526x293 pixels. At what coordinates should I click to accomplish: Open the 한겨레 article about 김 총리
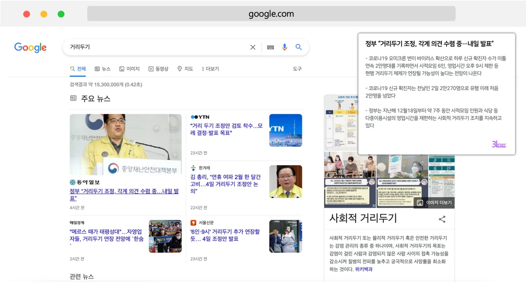click(x=225, y=184)
